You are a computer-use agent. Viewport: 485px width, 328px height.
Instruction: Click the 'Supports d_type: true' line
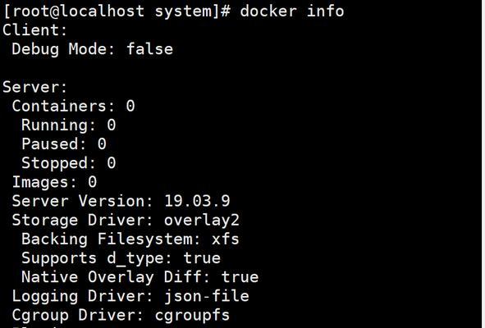click(121, 258)
